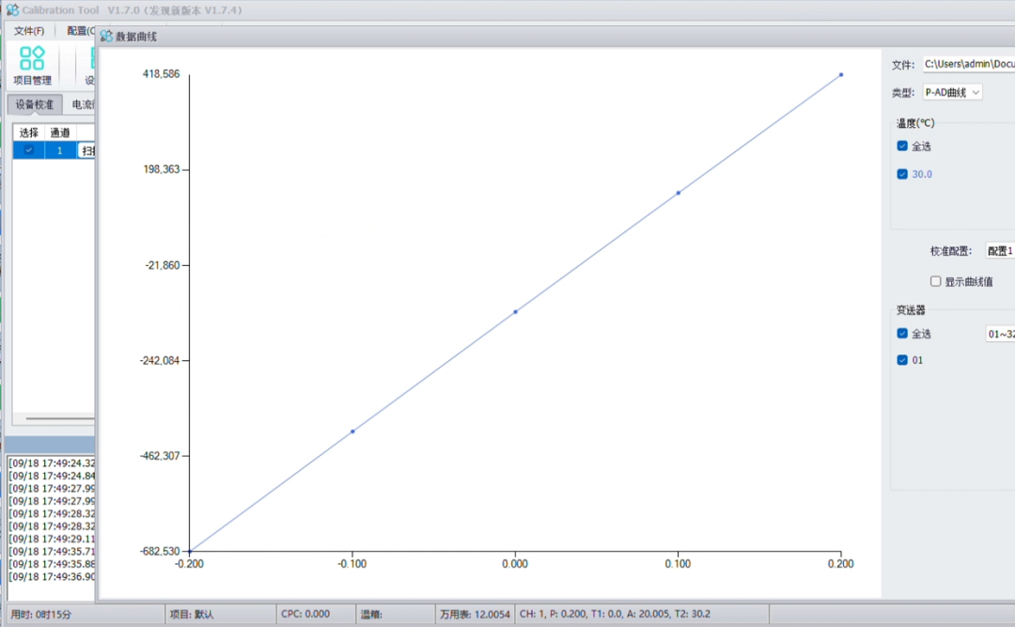Uncheck transmitter 01 checkbox

coord(902,359)
